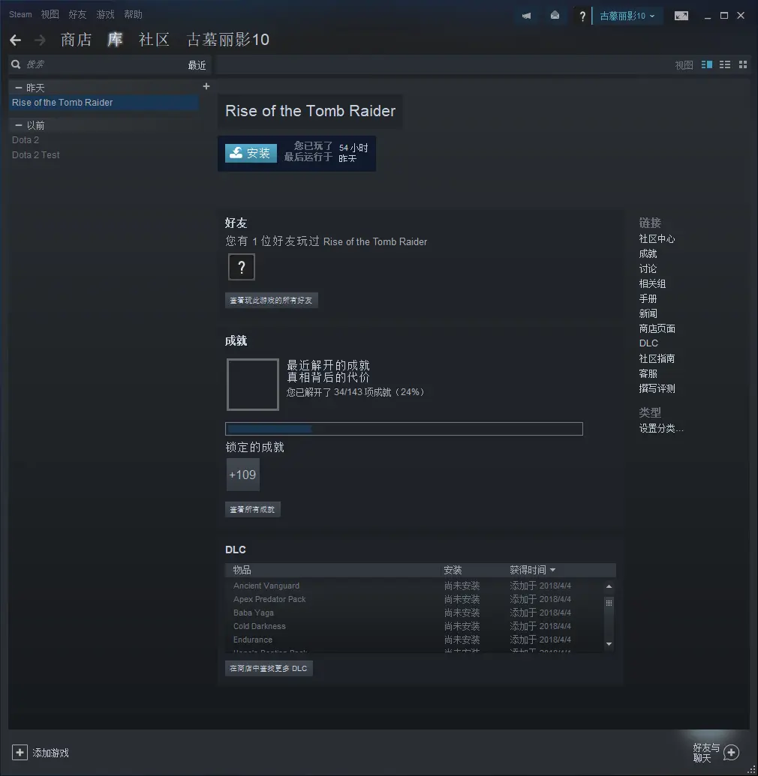Open the 视图 menu
This screenshot has width=758, height=776.
click(50, 14)
